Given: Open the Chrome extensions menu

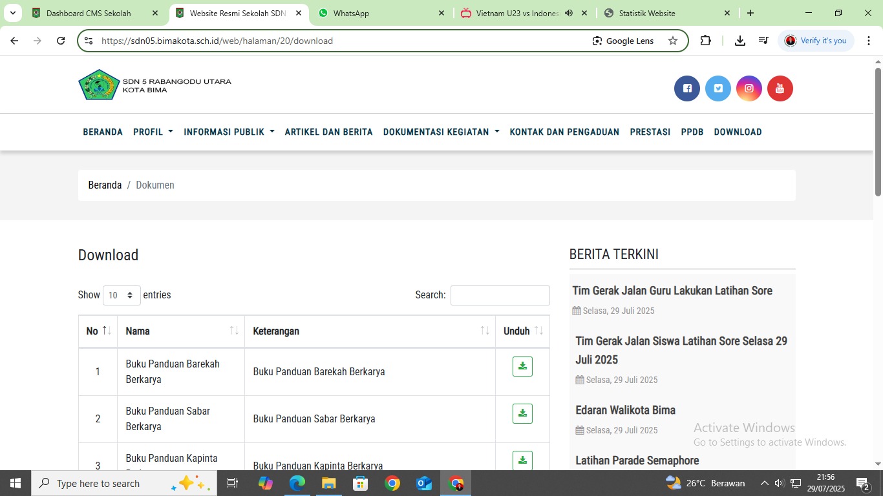Looking at the screenshot, I should 706,41.
